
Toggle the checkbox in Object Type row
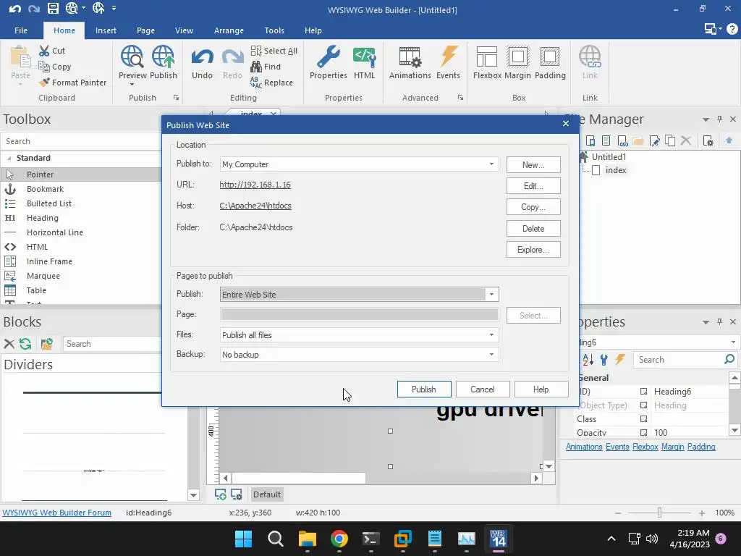[643, 405]
